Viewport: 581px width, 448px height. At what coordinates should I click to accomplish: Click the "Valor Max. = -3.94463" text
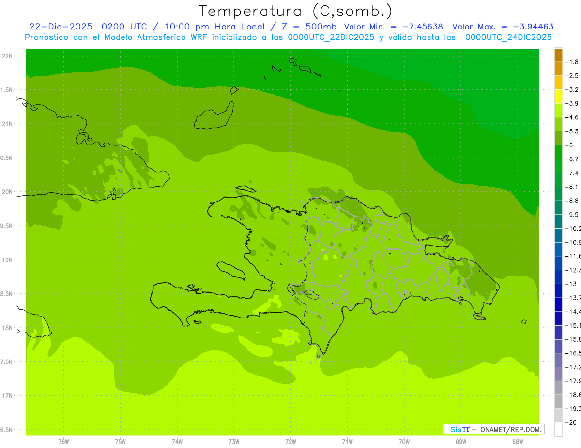(503, 27)
